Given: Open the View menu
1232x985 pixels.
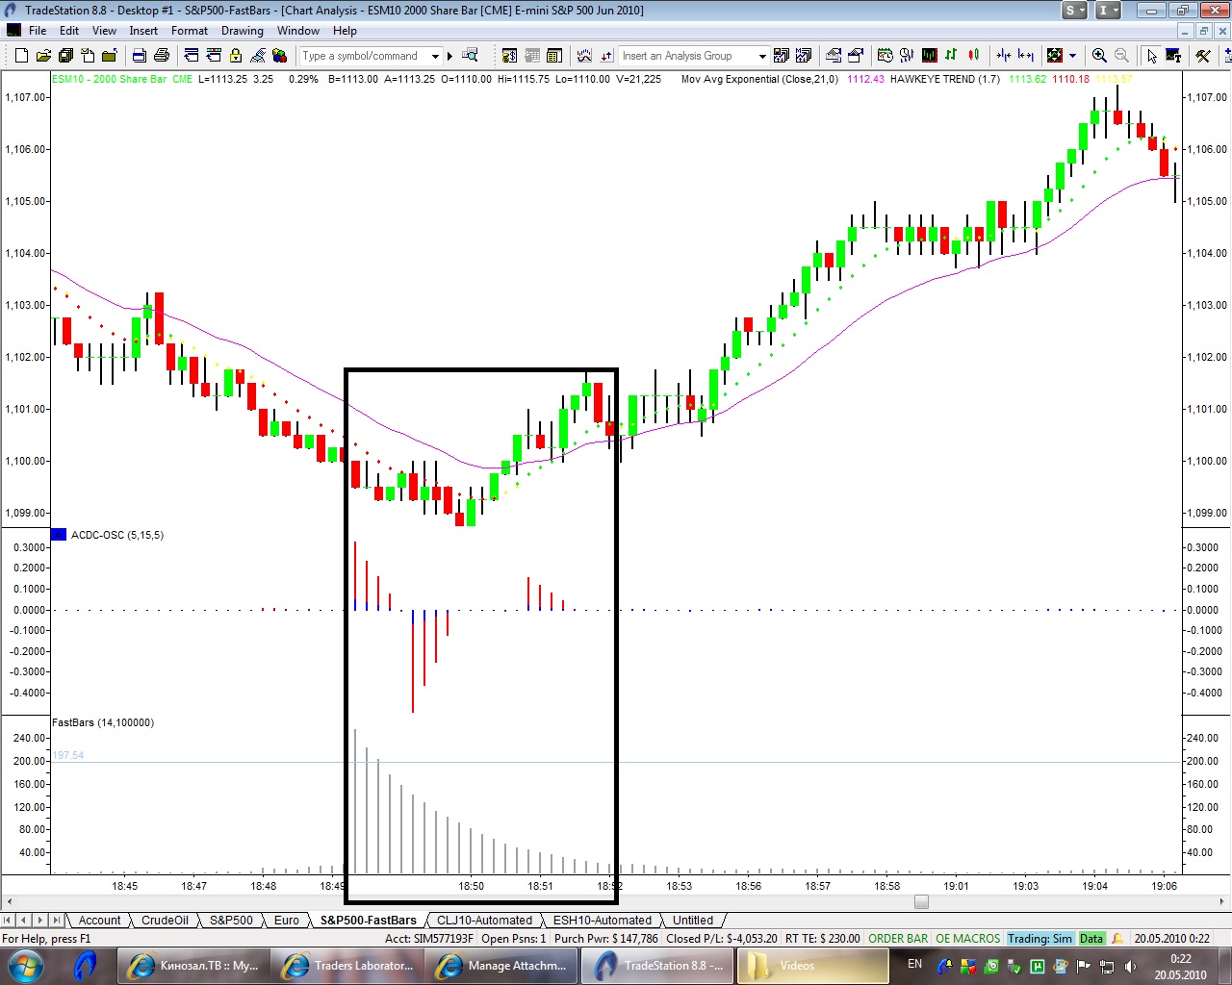Looking at the screenshot, I should (104, 31).
